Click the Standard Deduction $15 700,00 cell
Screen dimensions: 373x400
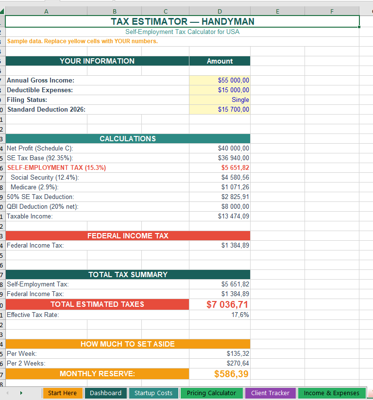(x=220, y=109)
